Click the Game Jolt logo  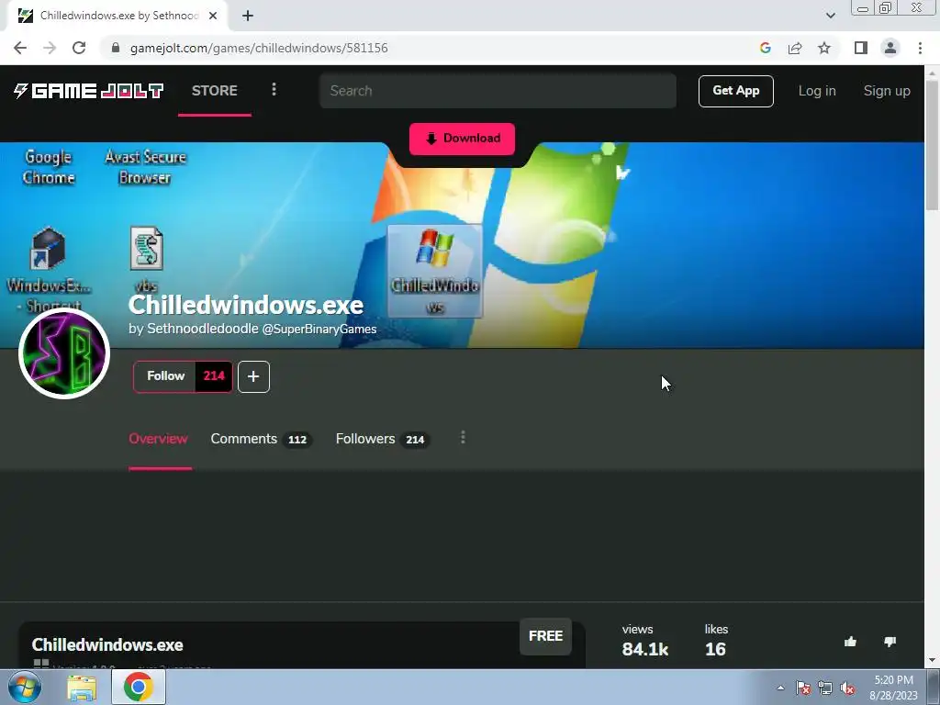pyautogui.click(x=89, y=91)
